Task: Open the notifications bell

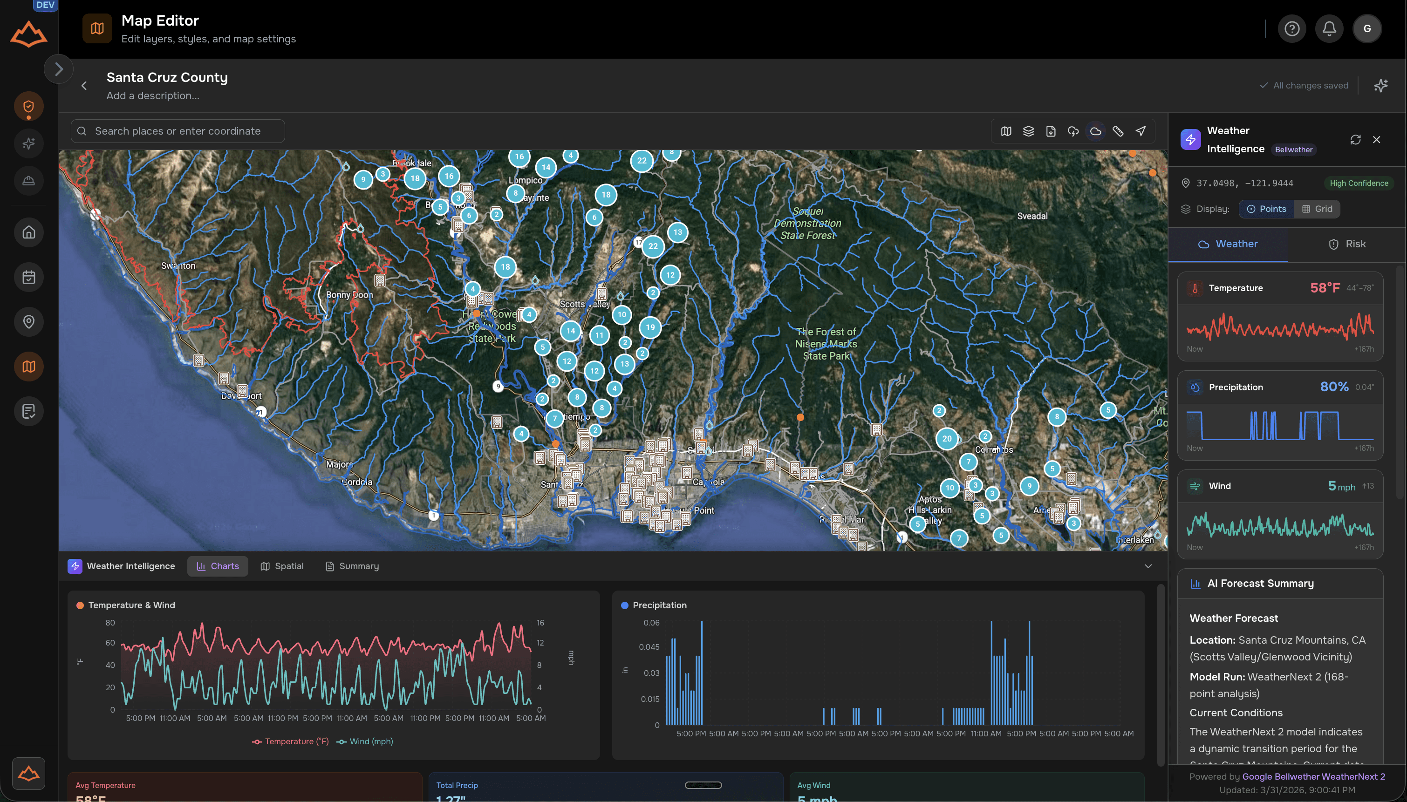Action: click(1329, 29)
